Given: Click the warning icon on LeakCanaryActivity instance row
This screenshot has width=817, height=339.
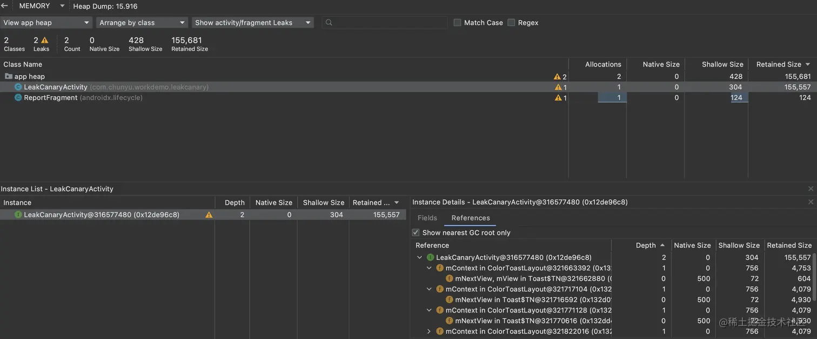Looking at the screenshot, I should 209,215.
